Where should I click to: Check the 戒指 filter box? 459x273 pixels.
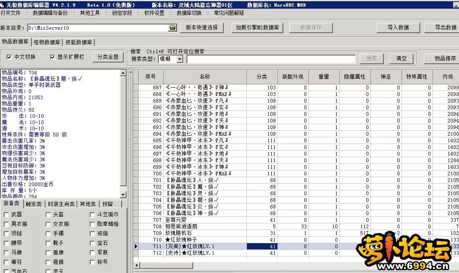point(92,234)
